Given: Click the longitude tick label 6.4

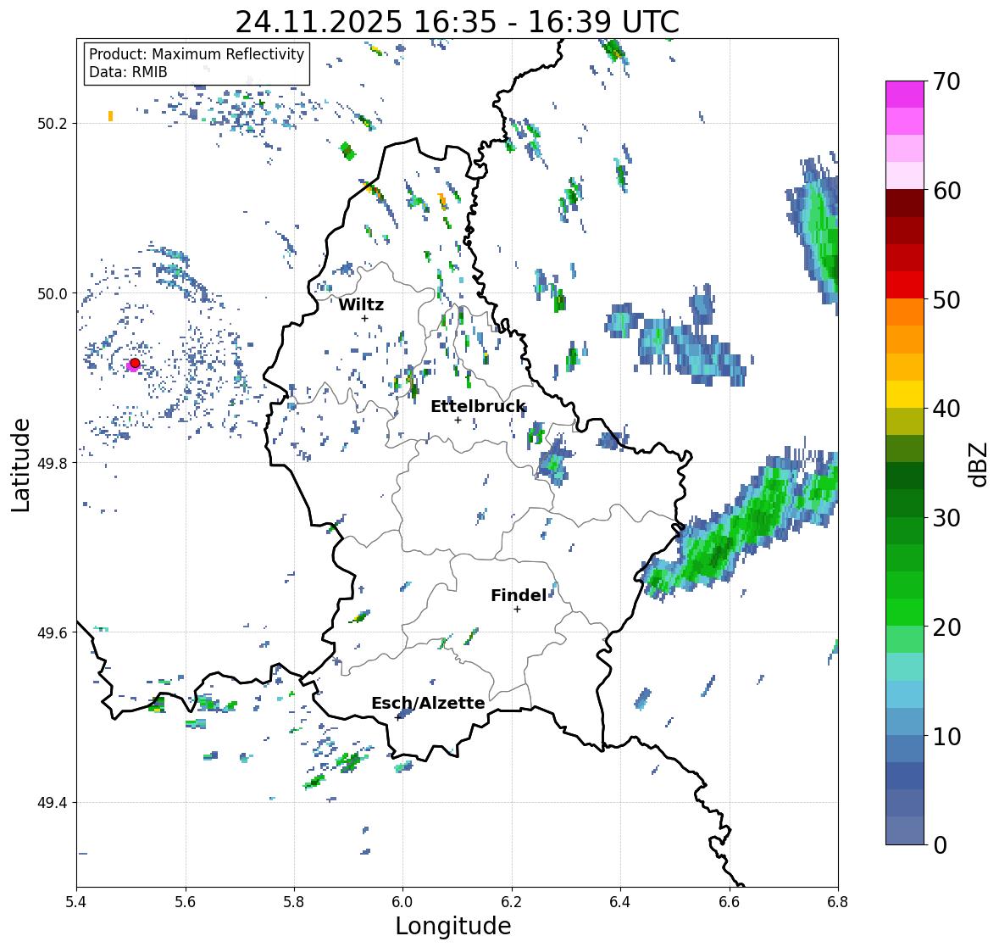Looking at the screenshot, I should (x=620, y=902).
